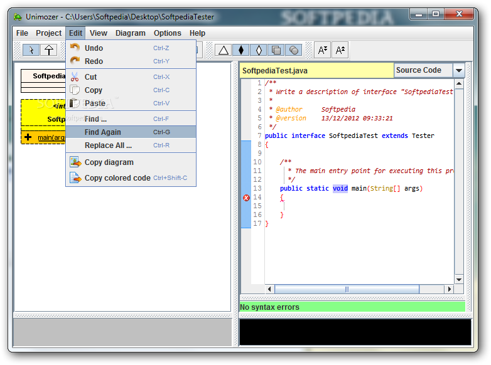Select the arrow pointer tool in toolbar

pyautogui.click(x=31, y=50)
